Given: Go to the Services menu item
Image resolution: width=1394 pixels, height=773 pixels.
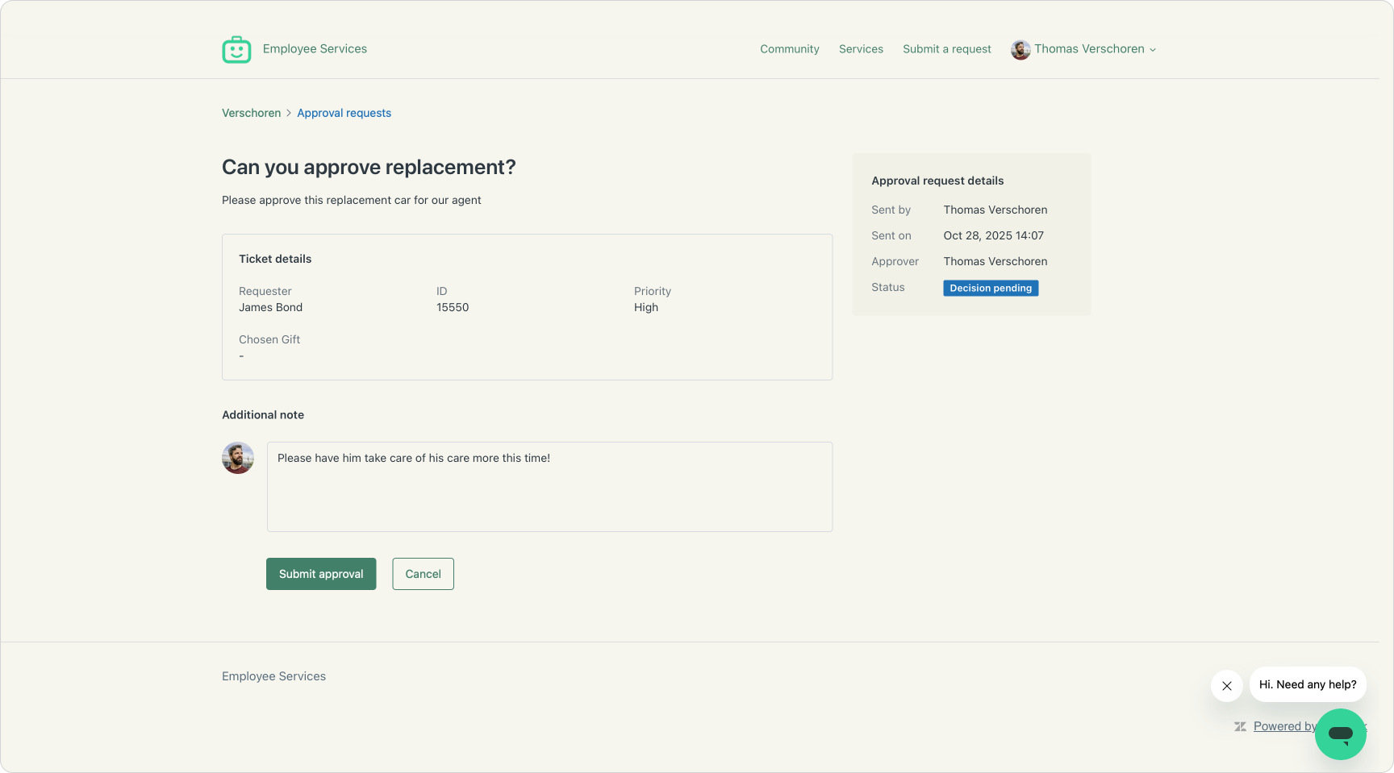Looking at the screenshot, I should point(861,49).
